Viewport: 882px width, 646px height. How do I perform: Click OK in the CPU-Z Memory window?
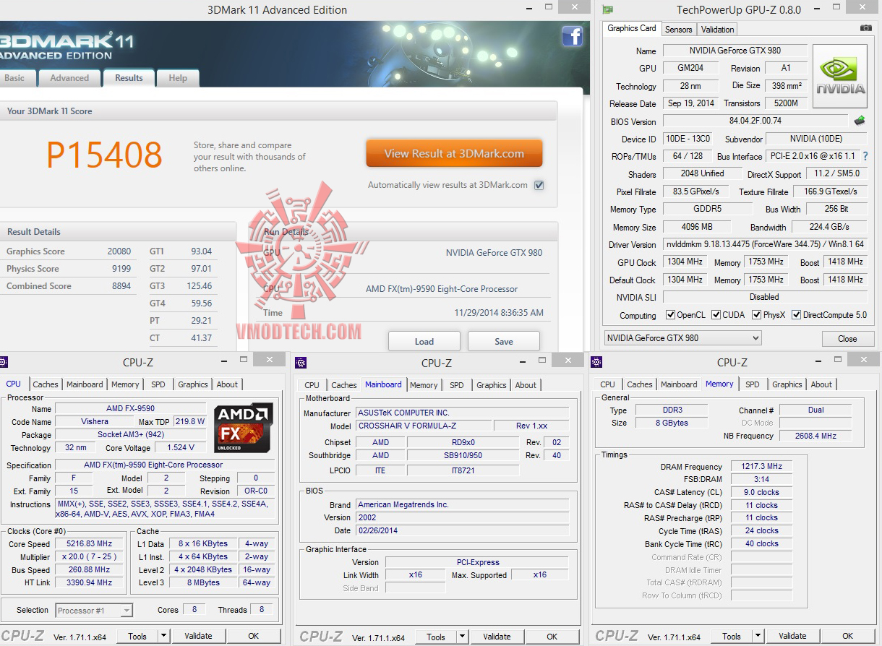(x=848, y=637)
